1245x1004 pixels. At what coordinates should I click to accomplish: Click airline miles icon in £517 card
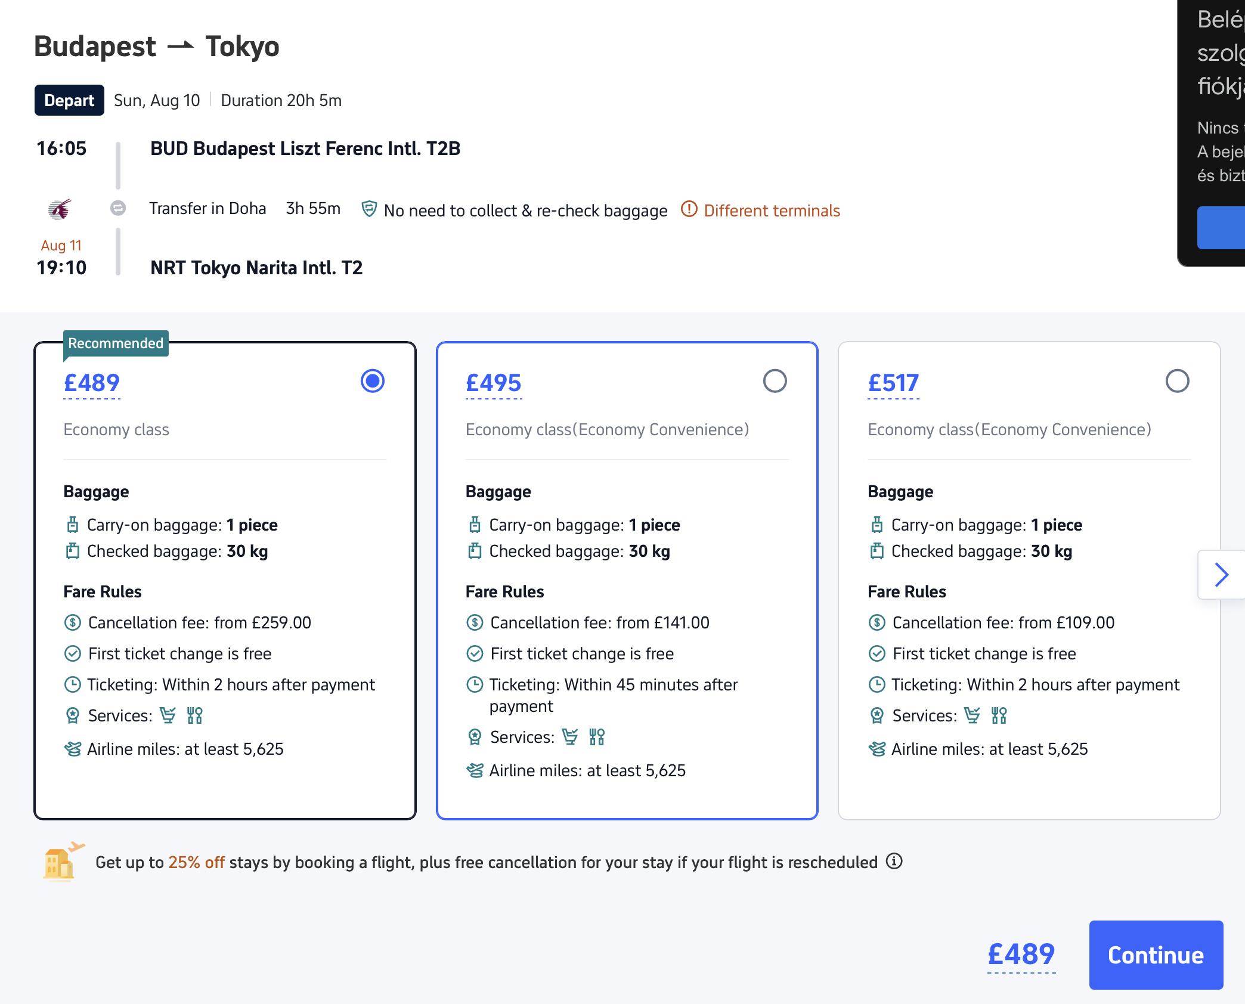tap(877, 749)
